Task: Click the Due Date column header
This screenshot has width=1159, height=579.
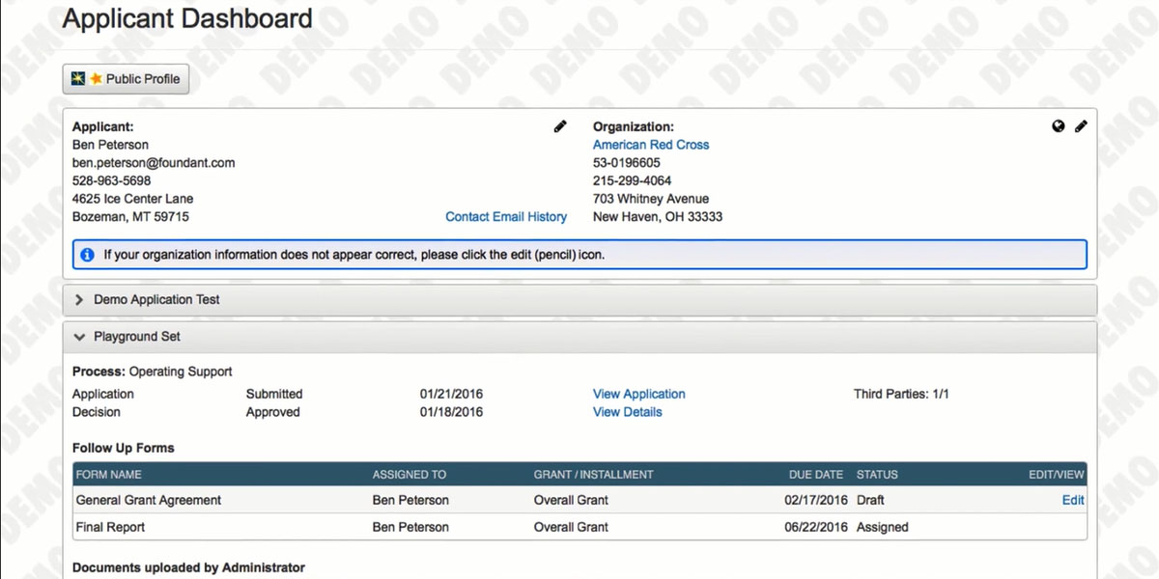Action: 816,475
